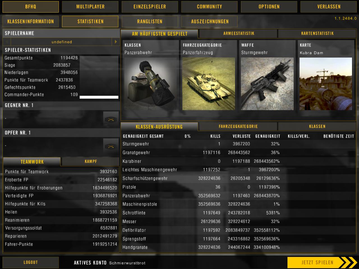Open the Optionen menu
This screenshot has height=269, width=359.
(x=269, y=7)
